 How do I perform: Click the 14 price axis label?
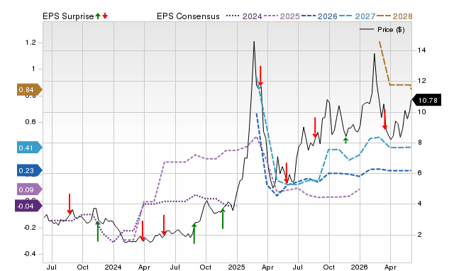pyautogui.click(x=421, y=50)
